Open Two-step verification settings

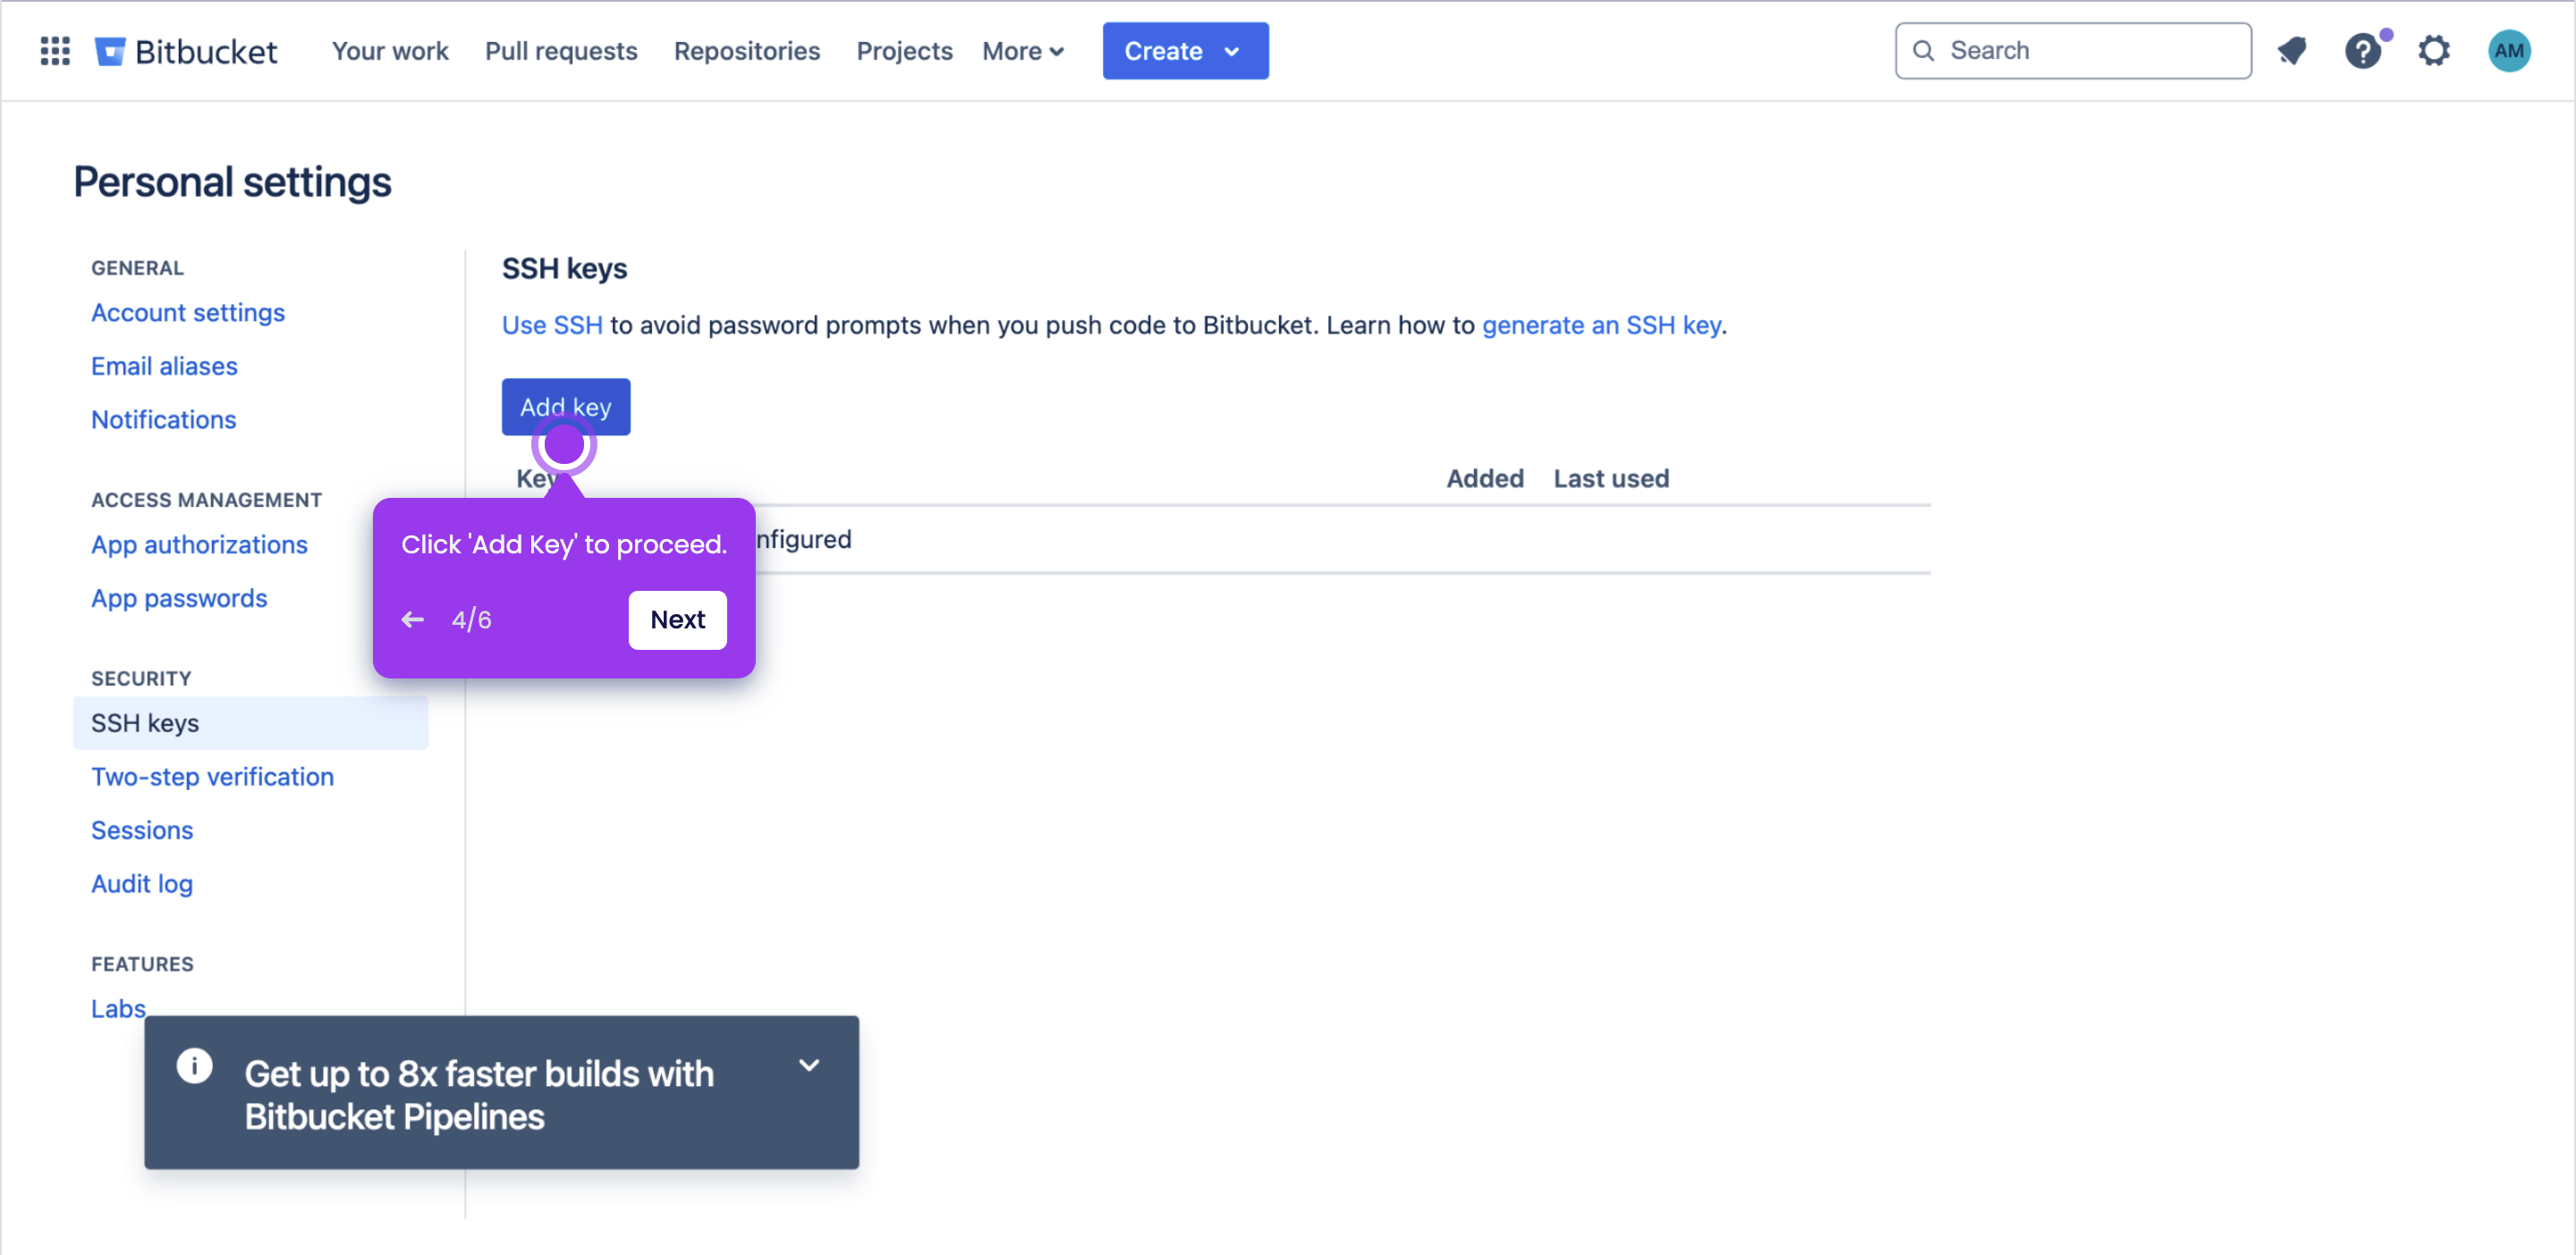(x=212, y=777)
